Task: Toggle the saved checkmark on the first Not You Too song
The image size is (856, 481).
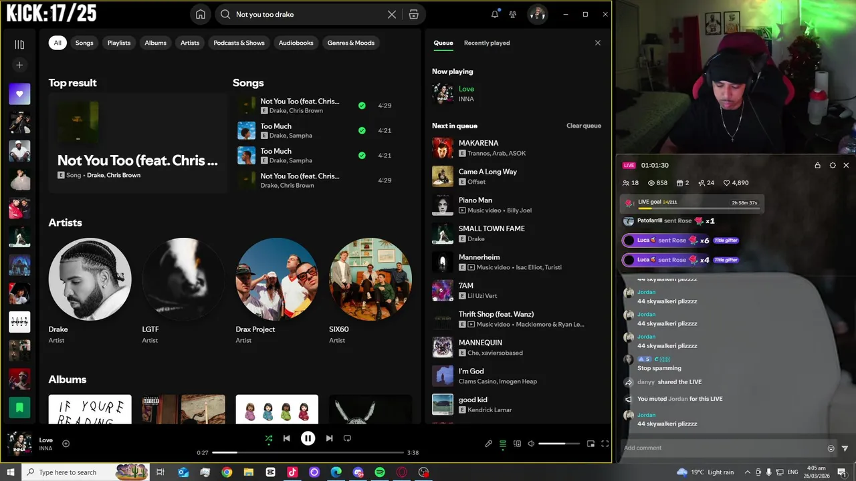Action: click(362, 106)
